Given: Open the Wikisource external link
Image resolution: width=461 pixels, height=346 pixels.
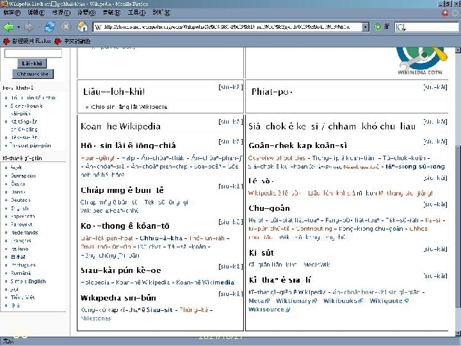Looking at the screenshot, I should point(270,309).
